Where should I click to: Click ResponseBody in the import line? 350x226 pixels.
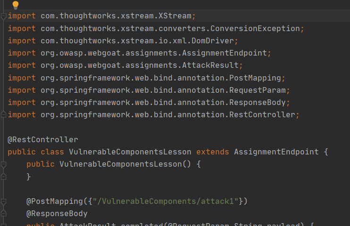(258, 103)
